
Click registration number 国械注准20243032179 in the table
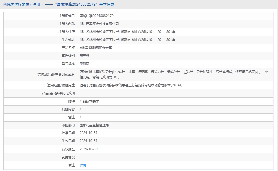point(96,16)
